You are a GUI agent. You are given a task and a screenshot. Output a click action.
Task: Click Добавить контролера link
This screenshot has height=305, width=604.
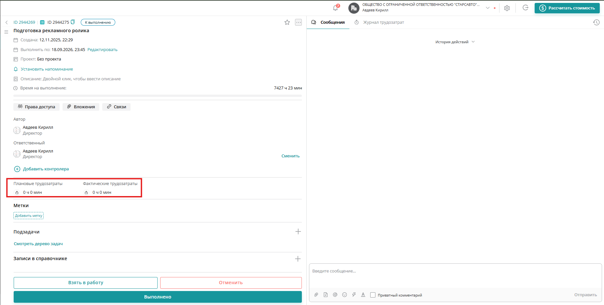(46, 169)
